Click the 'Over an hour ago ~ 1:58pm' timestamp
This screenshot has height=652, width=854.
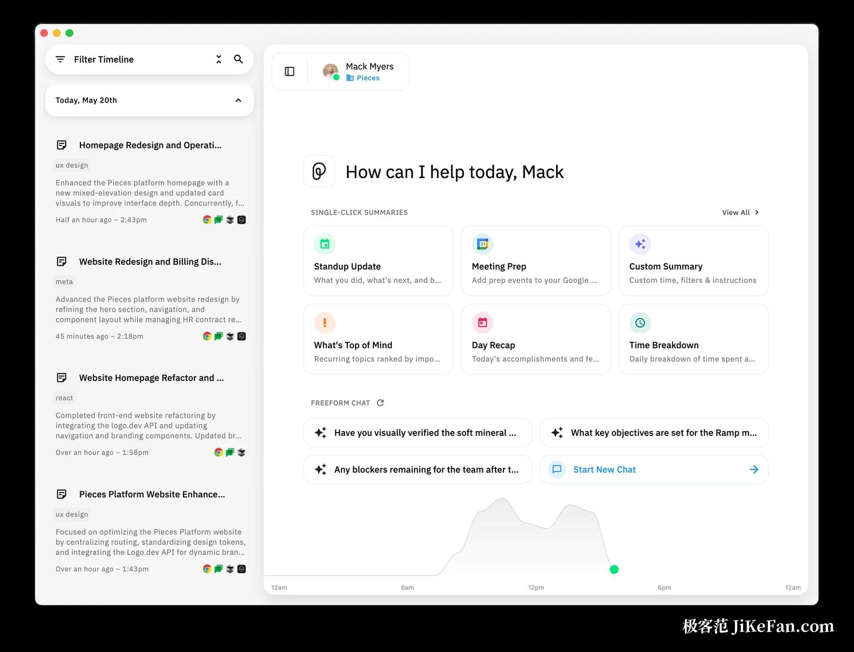pyautogui.click(x=102, y=452)
